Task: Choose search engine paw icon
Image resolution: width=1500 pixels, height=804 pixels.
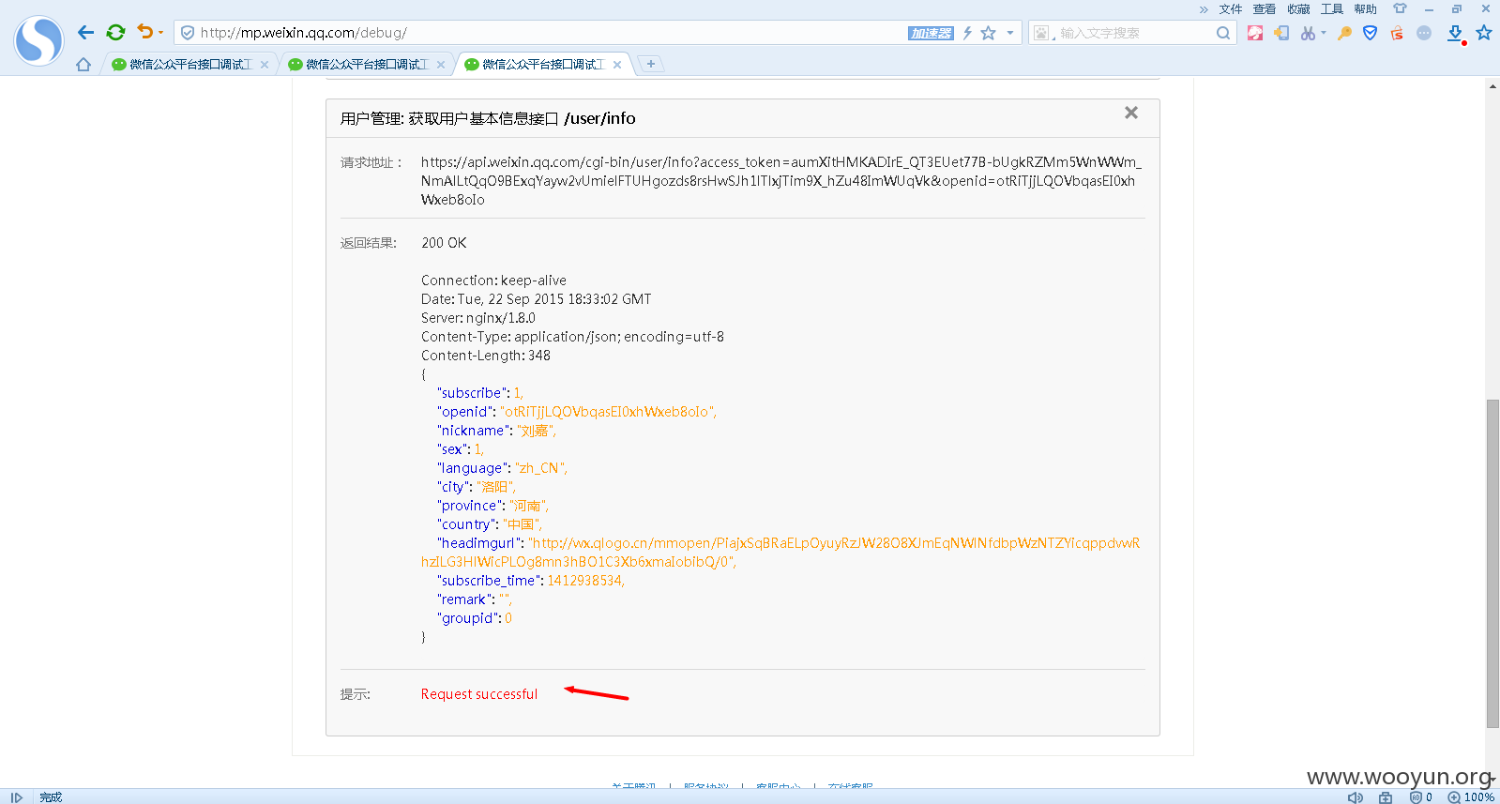Action: coord(1041,33)
